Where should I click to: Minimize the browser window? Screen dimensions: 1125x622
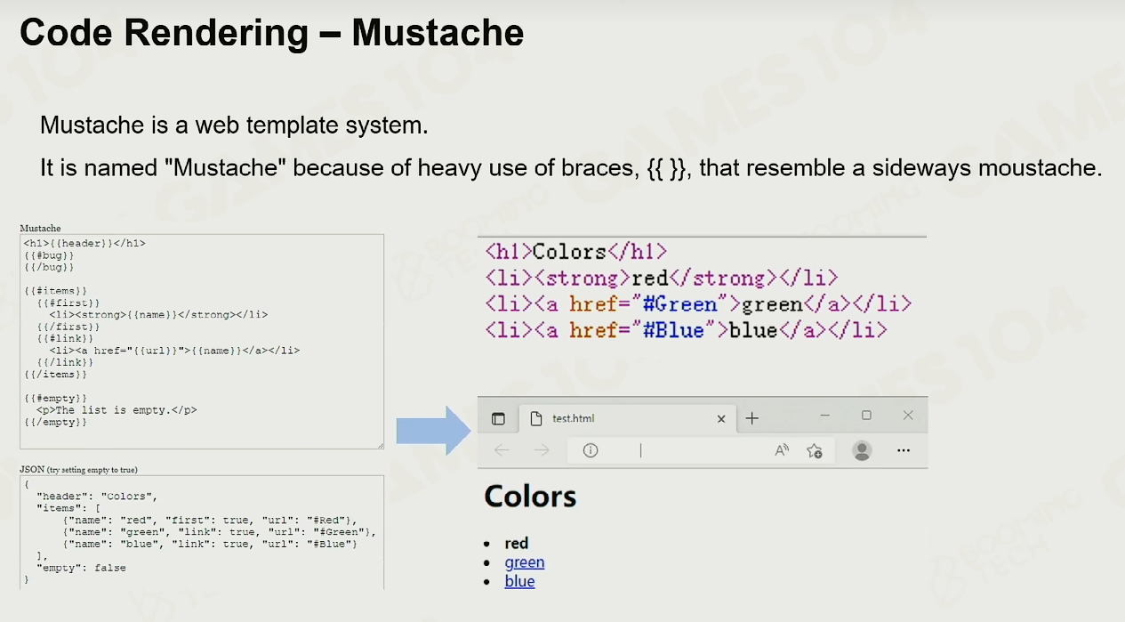pyautogui.click(x=825, y=416)
